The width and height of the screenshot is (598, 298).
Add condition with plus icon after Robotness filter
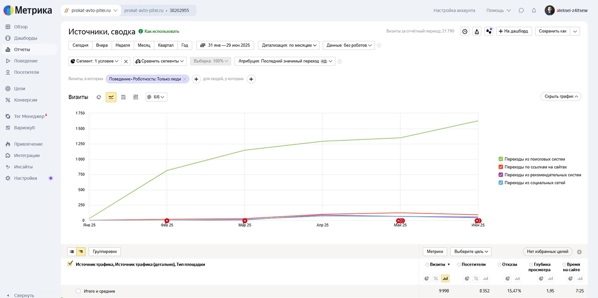(196, 79)
